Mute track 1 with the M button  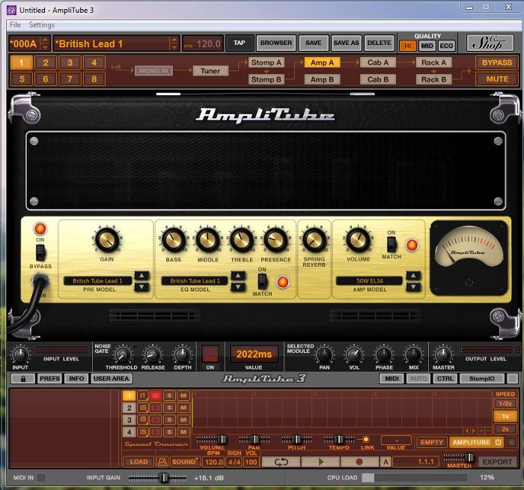[x=183, y=396]
